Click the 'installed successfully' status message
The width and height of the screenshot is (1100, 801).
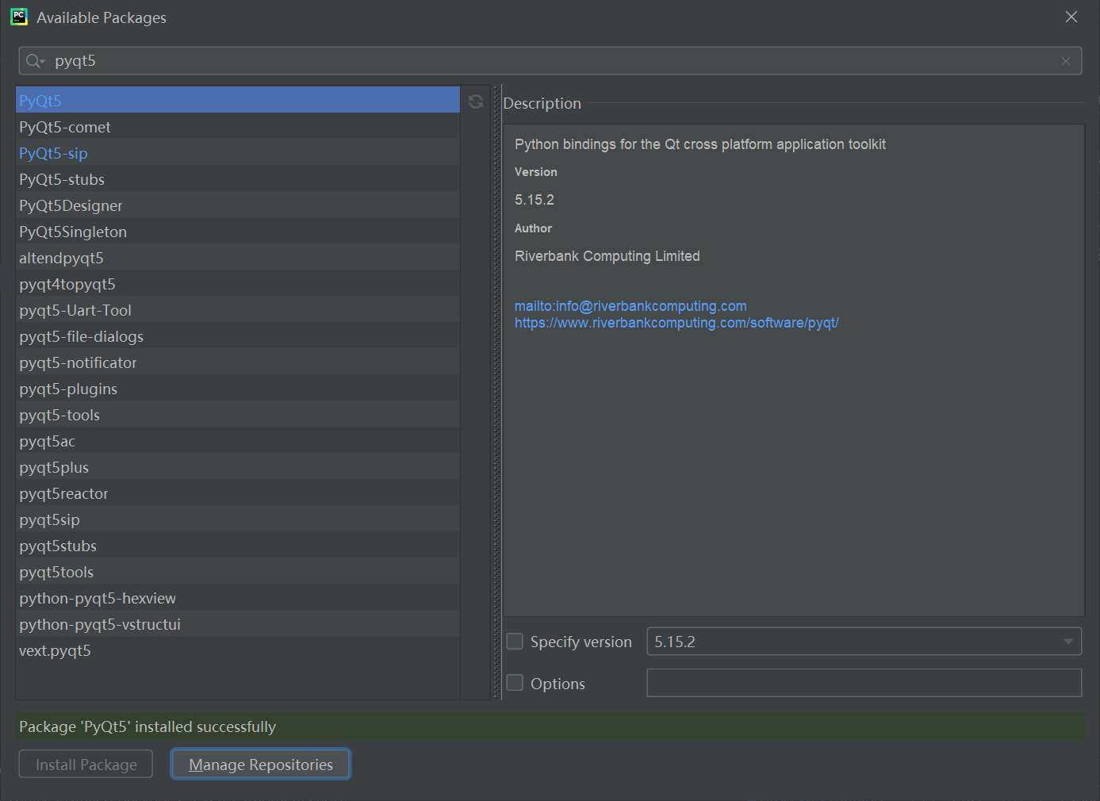click(148, 726)
